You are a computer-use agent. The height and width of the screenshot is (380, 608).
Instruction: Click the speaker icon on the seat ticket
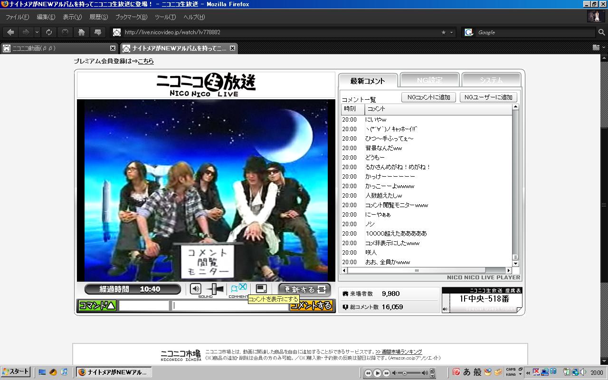(x=445, y=309)
